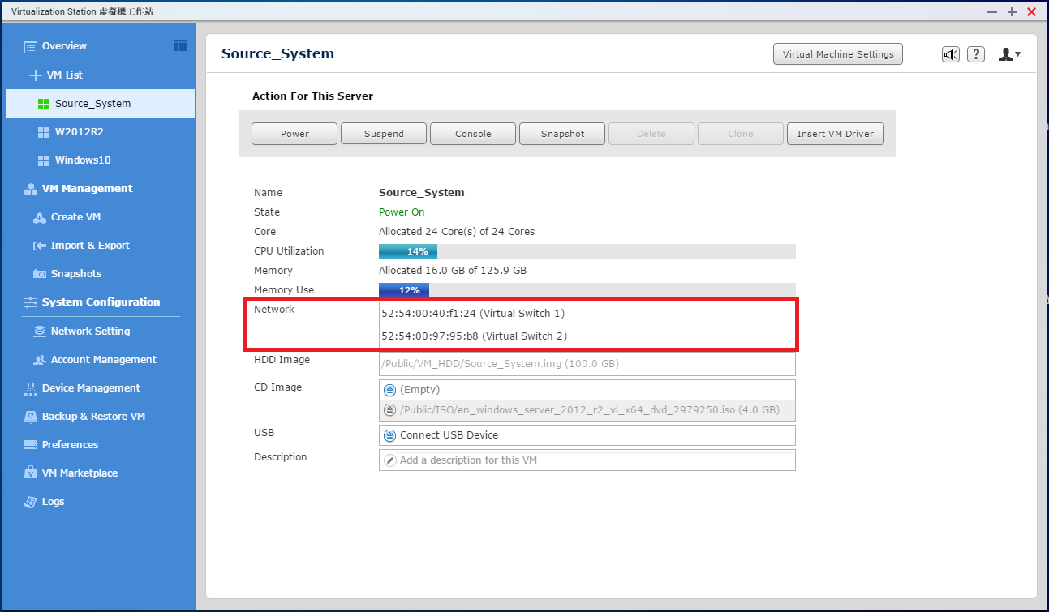Eject the Windows Server 2012 ISO image
The height and width of the screenshot is (612, 1049).
(x=389, y=410)
